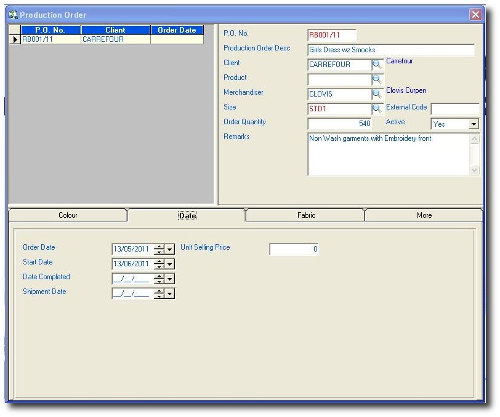The image size is (500, 417).
Task: Sort by the Order Date column header
Action: point(177,30)
